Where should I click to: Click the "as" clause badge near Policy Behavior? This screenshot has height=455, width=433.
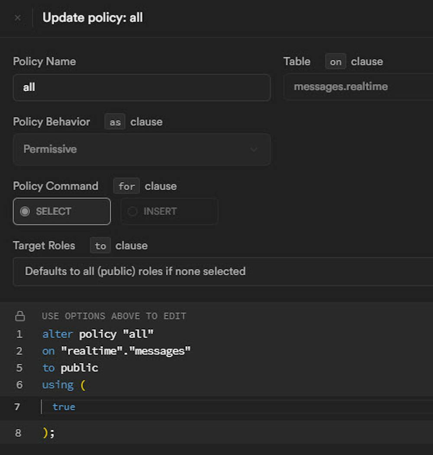click(115, 122)
